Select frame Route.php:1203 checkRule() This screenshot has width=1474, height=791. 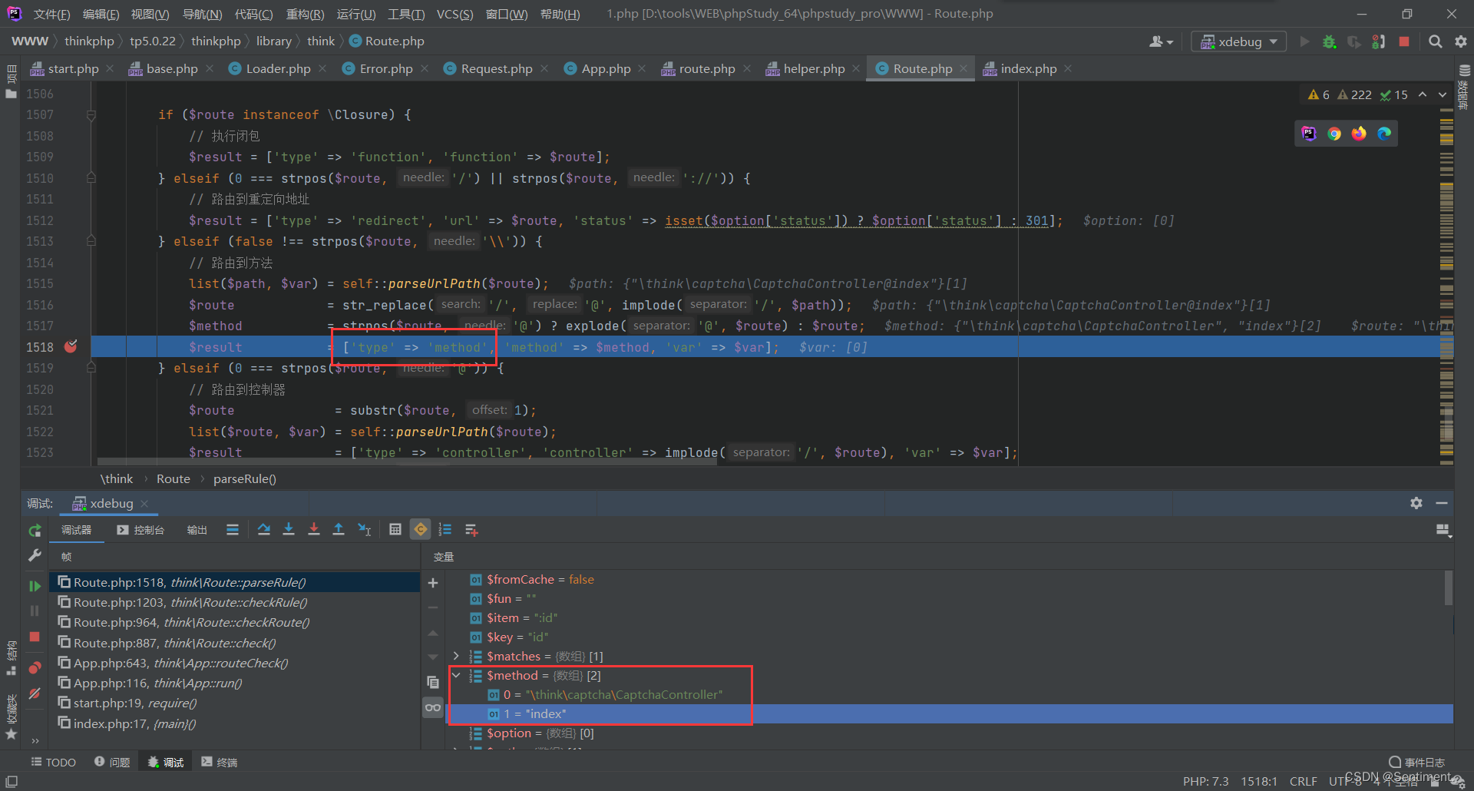(234, 602)
